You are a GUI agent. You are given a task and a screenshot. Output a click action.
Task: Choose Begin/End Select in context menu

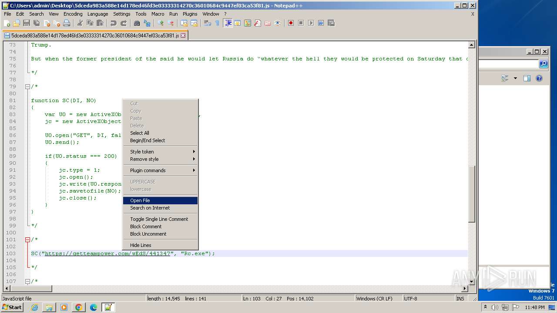[161, 140]
